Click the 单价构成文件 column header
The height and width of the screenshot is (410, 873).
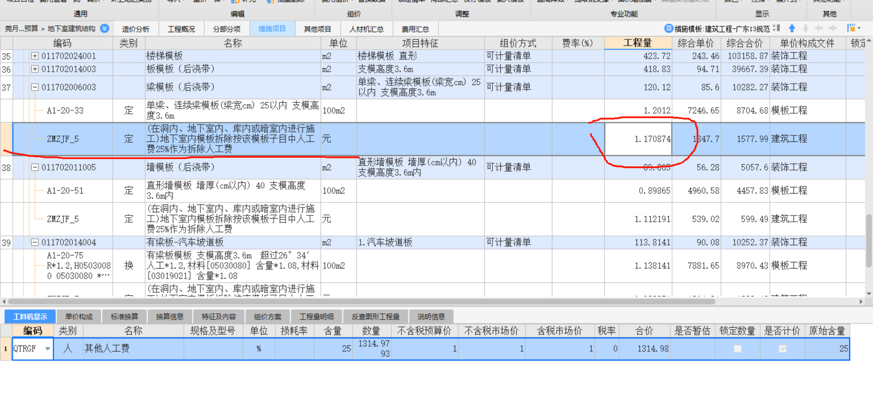click(x=808, y=43)
